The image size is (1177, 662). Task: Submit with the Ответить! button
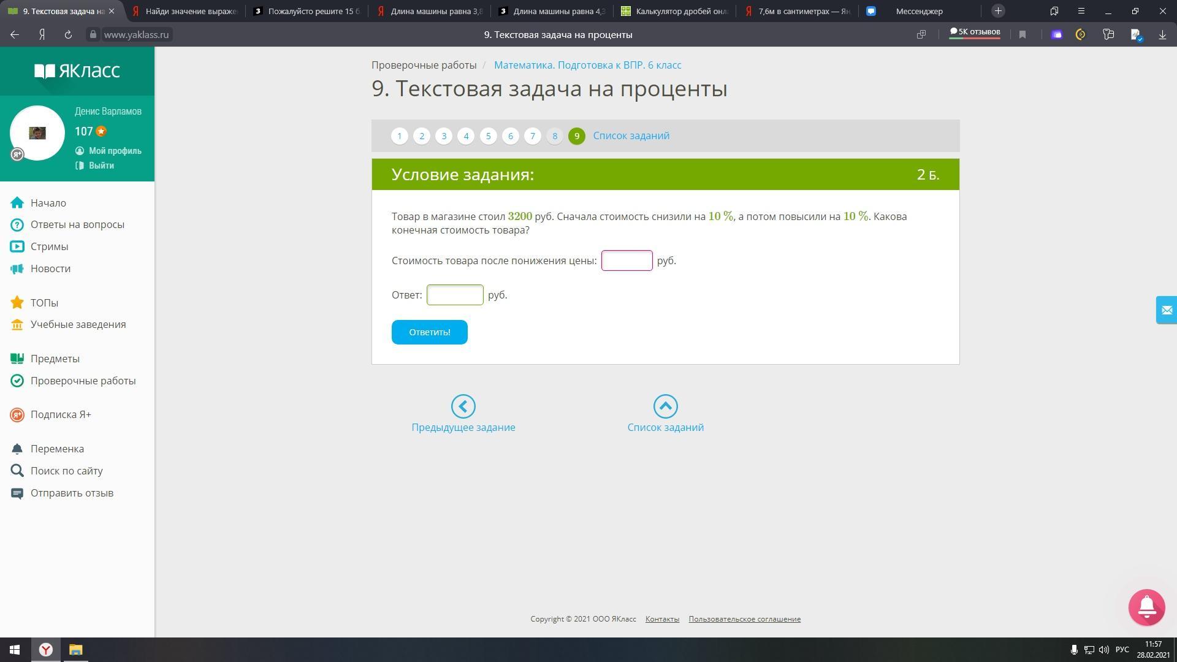coord(430,332)
